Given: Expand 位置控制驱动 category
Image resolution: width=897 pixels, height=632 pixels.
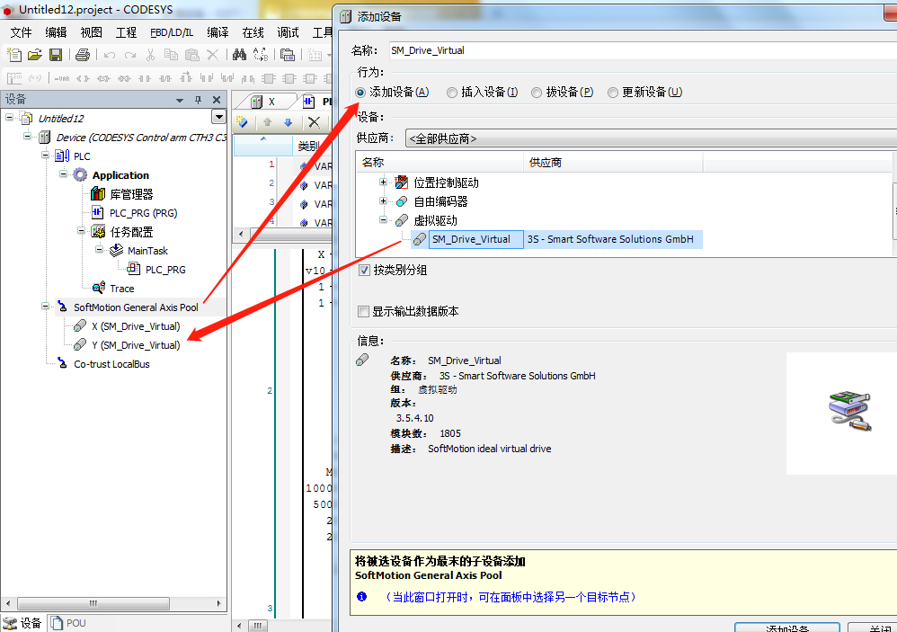Looking at the screenshot, I should click(x=383, y=182).
